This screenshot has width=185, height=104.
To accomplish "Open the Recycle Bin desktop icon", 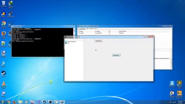I will [3, 4].
